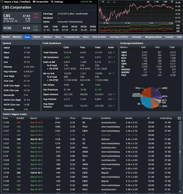The image size is (183, 194).
Task: Click the Time column header in trades
Action: (x=5, y=118)
